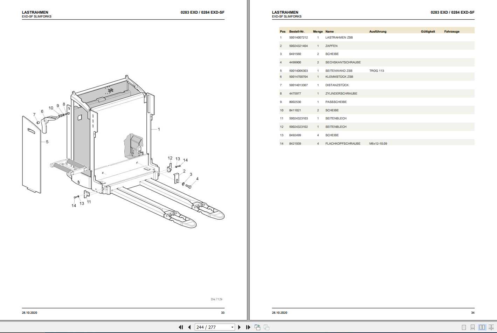
Task: Go to the previous page
Action: click(189, 327)
